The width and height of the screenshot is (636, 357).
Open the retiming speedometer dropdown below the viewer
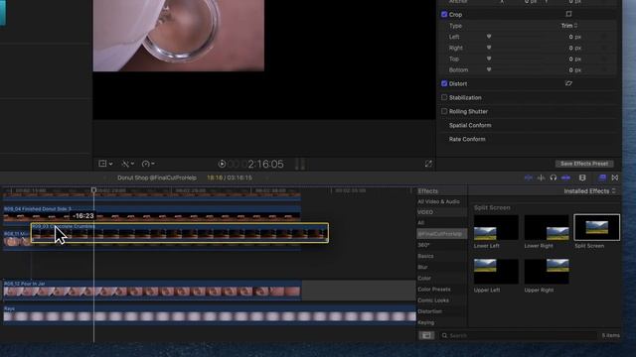[x=148, y=164]
